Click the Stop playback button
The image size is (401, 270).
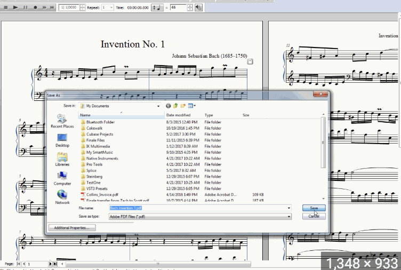[6, 7]
